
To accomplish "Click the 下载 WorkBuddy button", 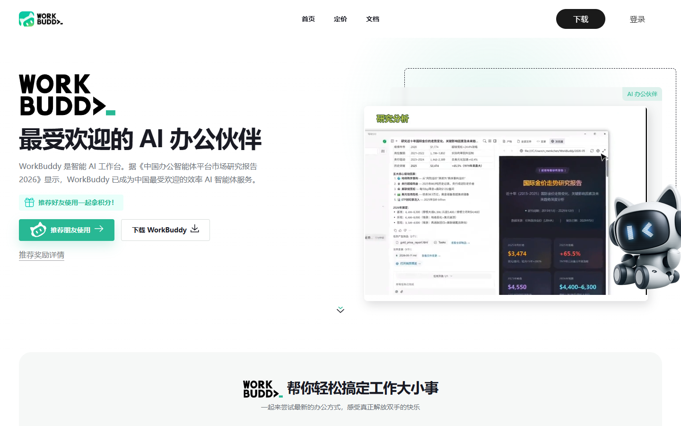I will [166, 230].
